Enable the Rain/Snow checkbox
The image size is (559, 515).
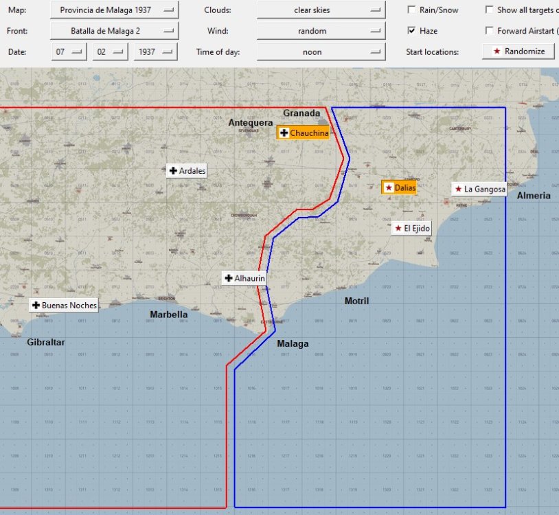click(412, 10)
